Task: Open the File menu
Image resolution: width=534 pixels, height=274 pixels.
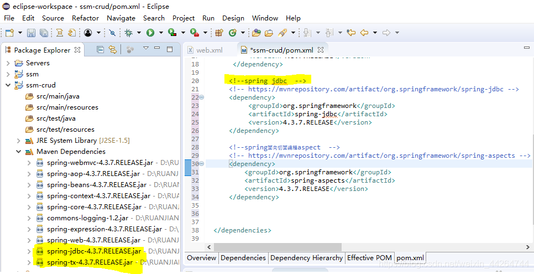Action: [x=9, y=18]
